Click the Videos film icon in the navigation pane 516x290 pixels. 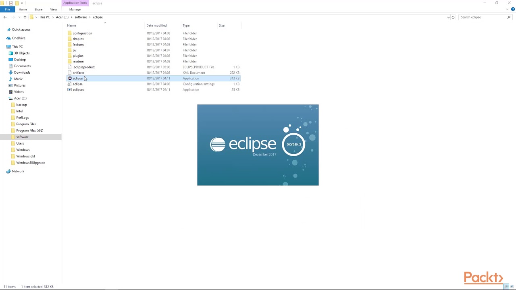[11, 92]
